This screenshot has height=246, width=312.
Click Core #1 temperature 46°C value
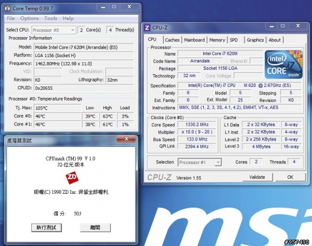[58, 124]
